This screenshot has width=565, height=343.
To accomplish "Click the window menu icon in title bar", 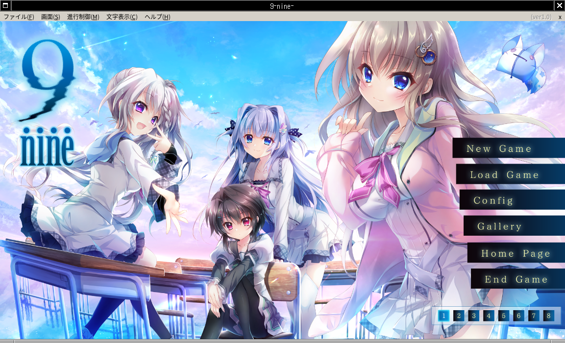I will pos(5,5).
